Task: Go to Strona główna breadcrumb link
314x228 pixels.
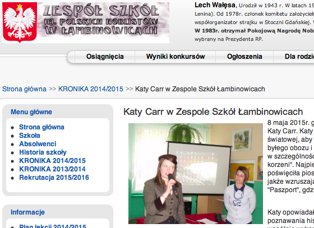Action: coord(24,89)
